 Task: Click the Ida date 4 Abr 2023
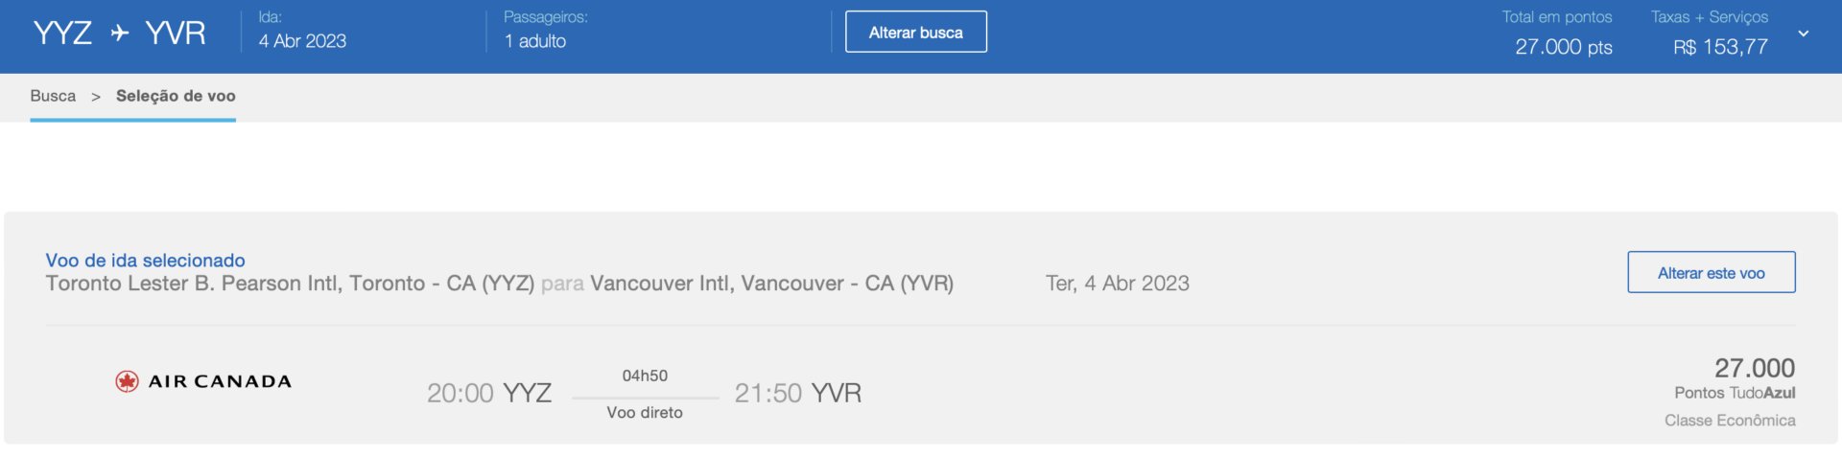302,41
